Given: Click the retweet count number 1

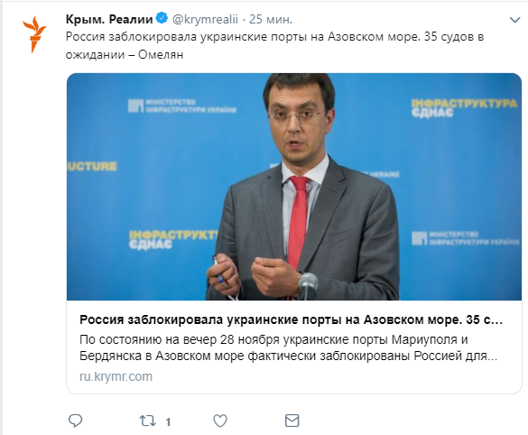Looking at the screenshot, I should (168, 421).
